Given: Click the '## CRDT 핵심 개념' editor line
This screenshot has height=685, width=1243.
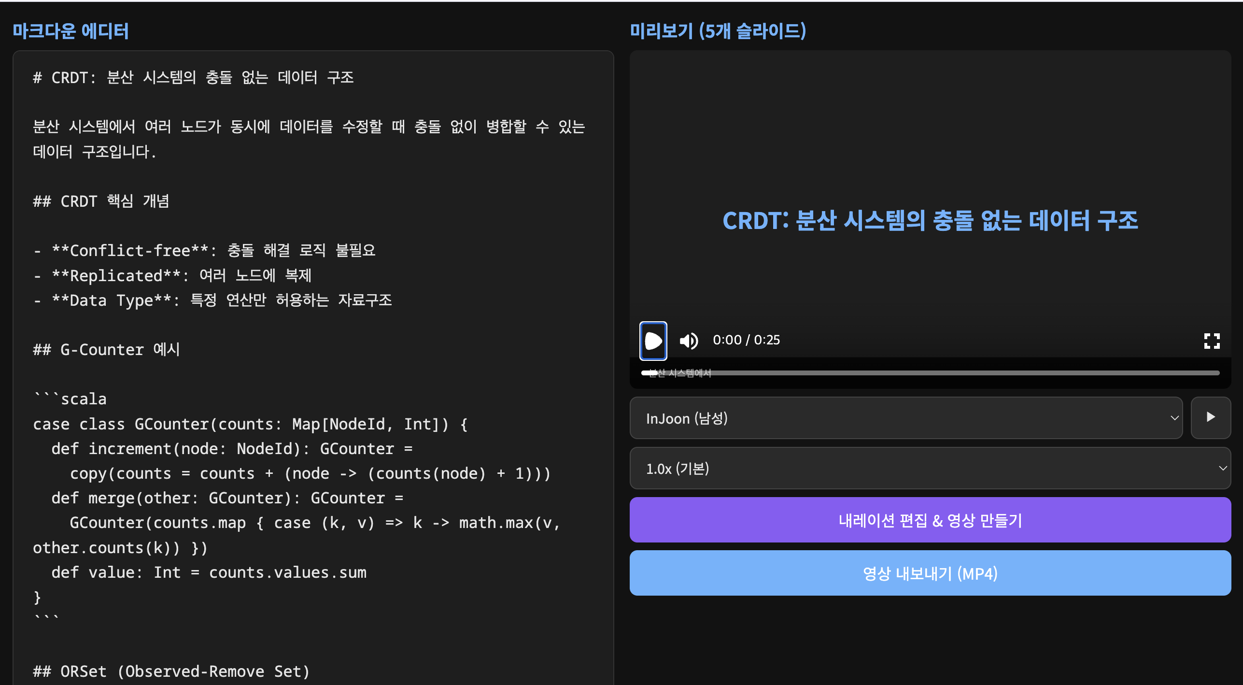Looking at the screenshot, I should click(101, 201).
